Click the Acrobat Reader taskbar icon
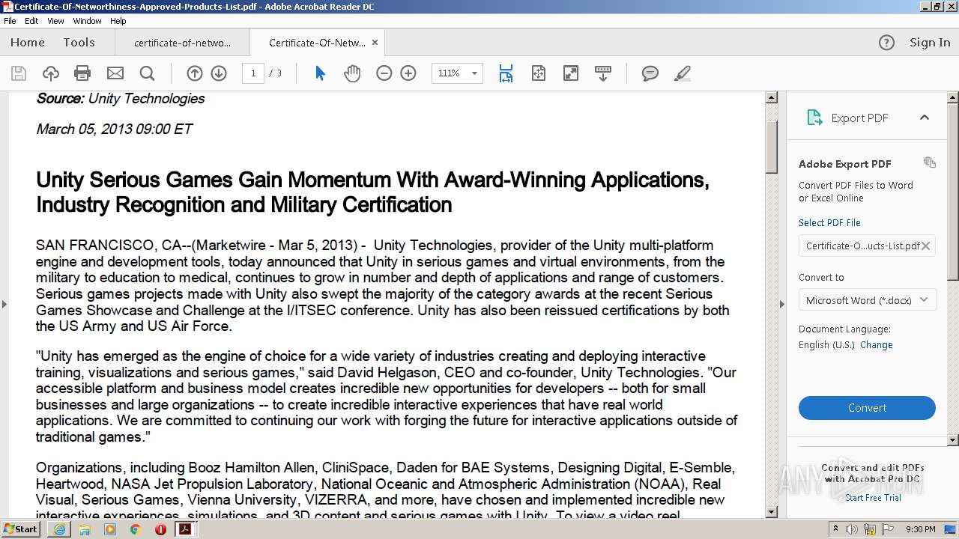This screenshot has width=959, height=539. (185, 529)
